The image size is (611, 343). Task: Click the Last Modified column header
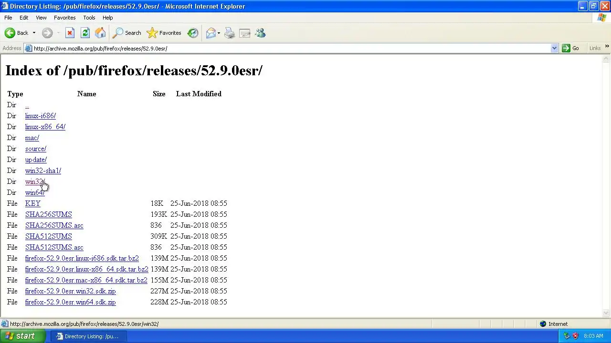(199, 94)
